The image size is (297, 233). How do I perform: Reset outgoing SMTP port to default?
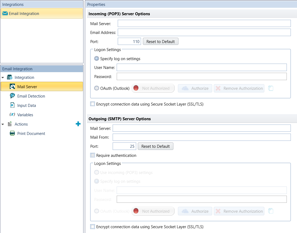(x=155, y=146)
